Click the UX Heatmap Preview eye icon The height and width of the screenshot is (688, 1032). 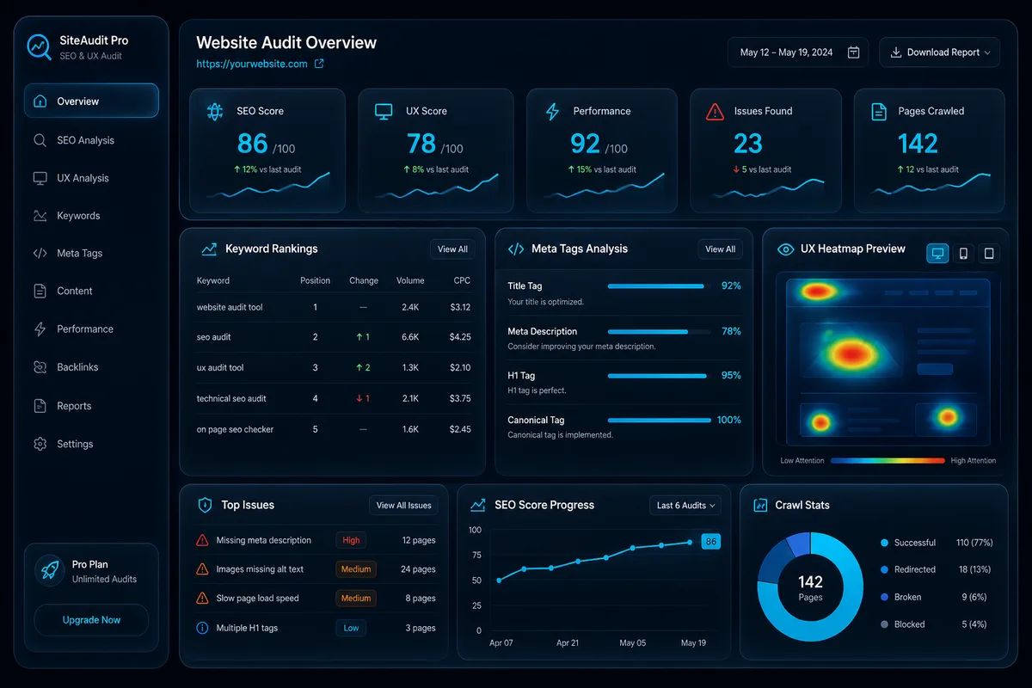tap(785, 249)
